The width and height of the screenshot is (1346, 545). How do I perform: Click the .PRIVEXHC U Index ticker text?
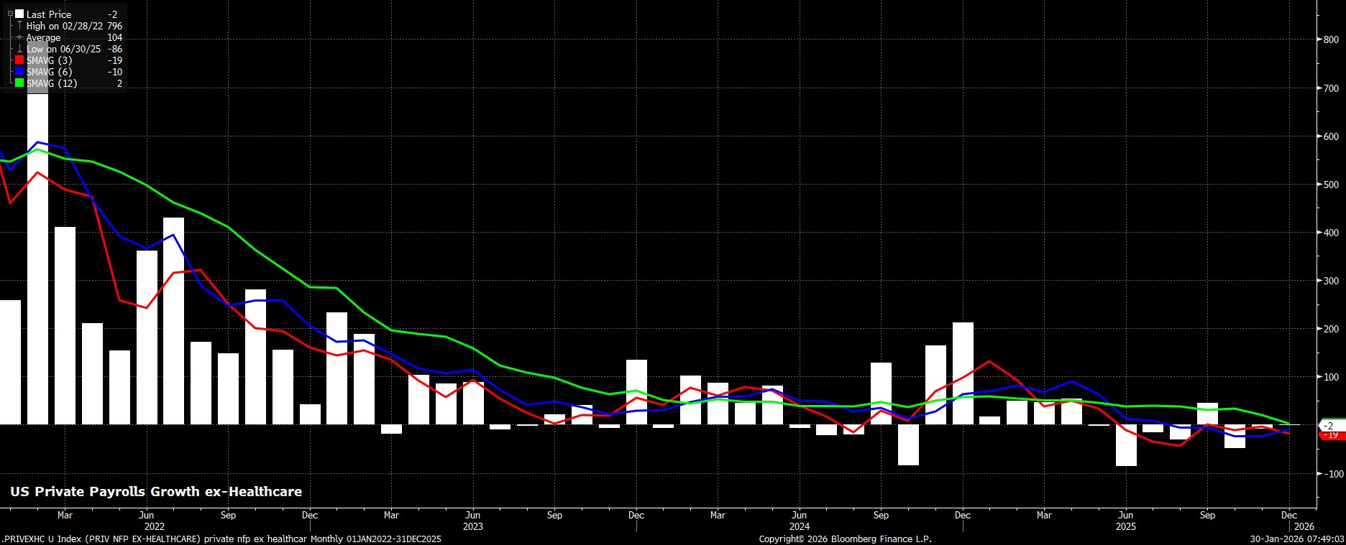pyautogui.click(x=47, y=539)
